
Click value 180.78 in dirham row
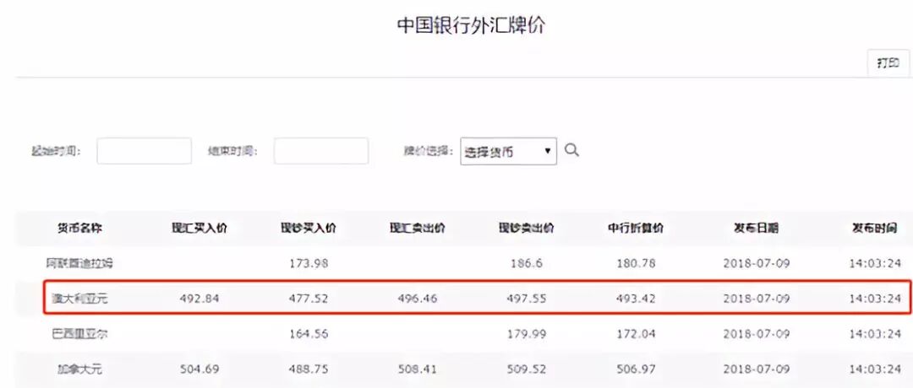point(636,264)
